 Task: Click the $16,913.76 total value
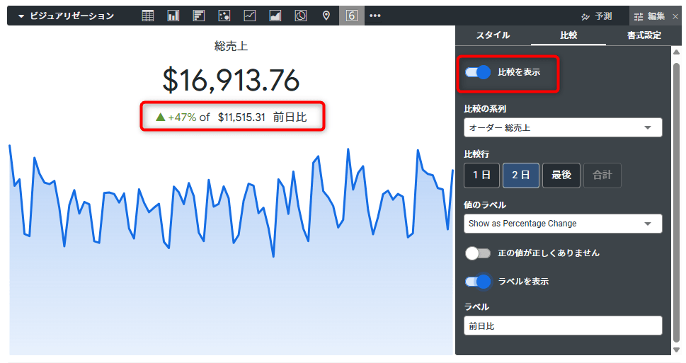click(x=231, y=81)
